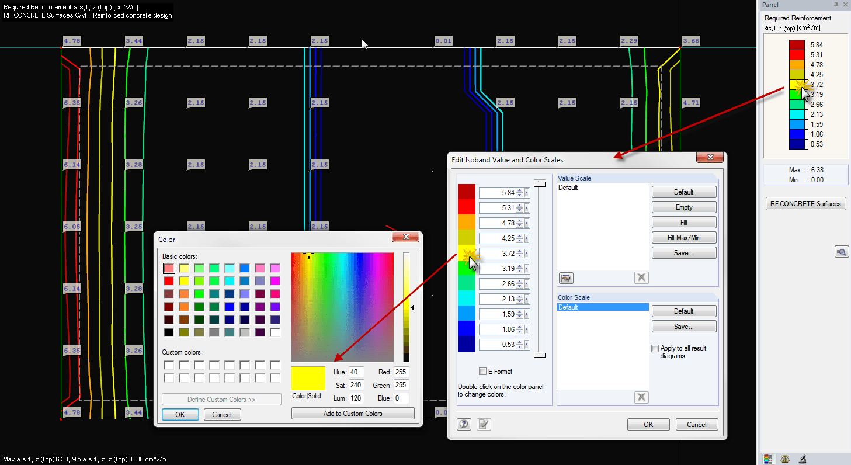Enable the E-Format checkbox
Screen dimensions: 851x465
coord(483,371)
